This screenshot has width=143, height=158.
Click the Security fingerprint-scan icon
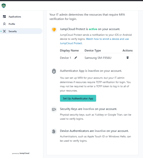click(4, 31)
